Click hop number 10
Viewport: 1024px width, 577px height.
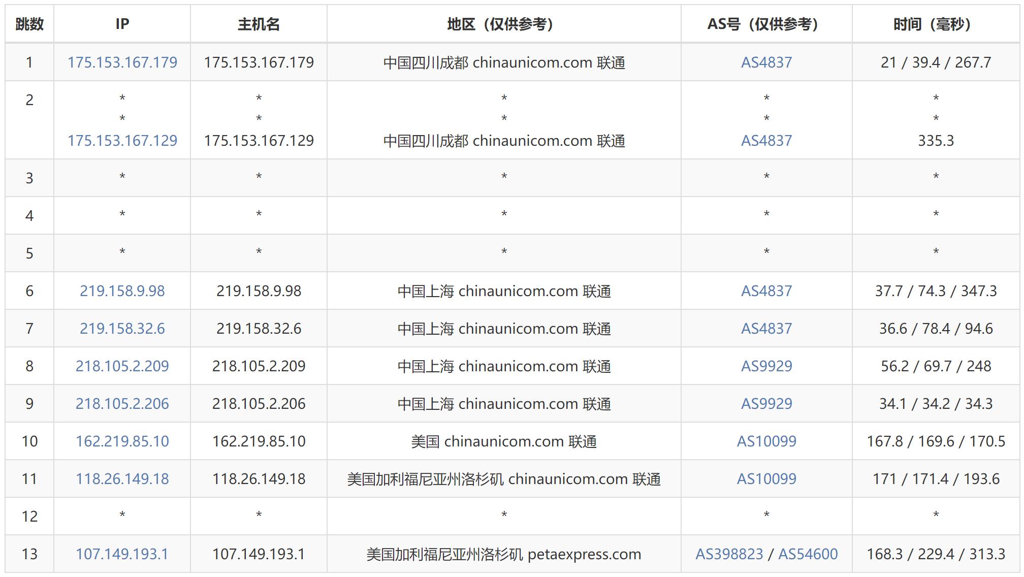coord(29,441)
